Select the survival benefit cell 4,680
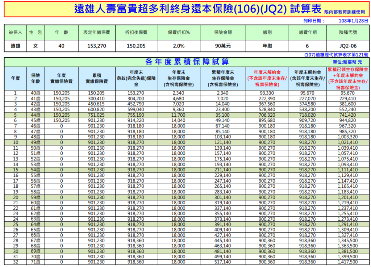The image size is (371, 267). [179, 99]
